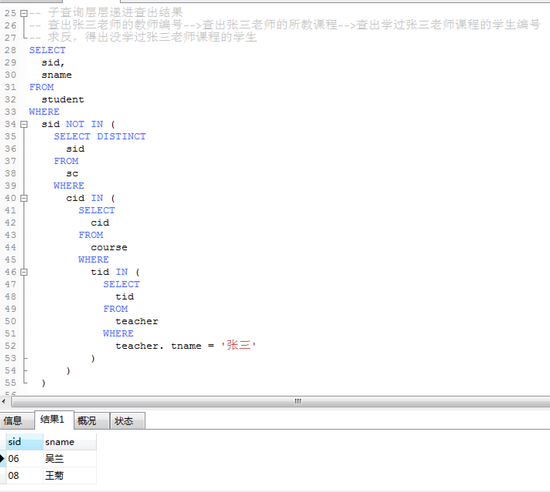Place cursor on the '张三' string literal
The height and width of the screenshot is (492, 550).
click(x=238, y=345)
